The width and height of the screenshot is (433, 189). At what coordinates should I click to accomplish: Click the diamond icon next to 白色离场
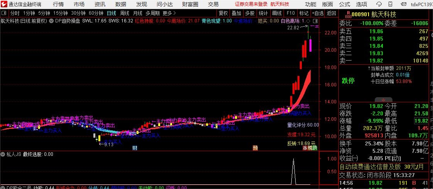click(308, 21)
